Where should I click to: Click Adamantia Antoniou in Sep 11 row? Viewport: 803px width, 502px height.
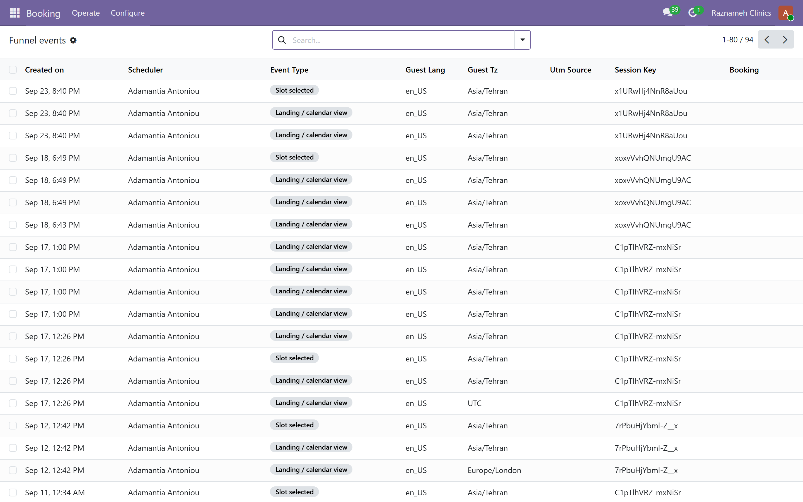[x=164, y=492]
